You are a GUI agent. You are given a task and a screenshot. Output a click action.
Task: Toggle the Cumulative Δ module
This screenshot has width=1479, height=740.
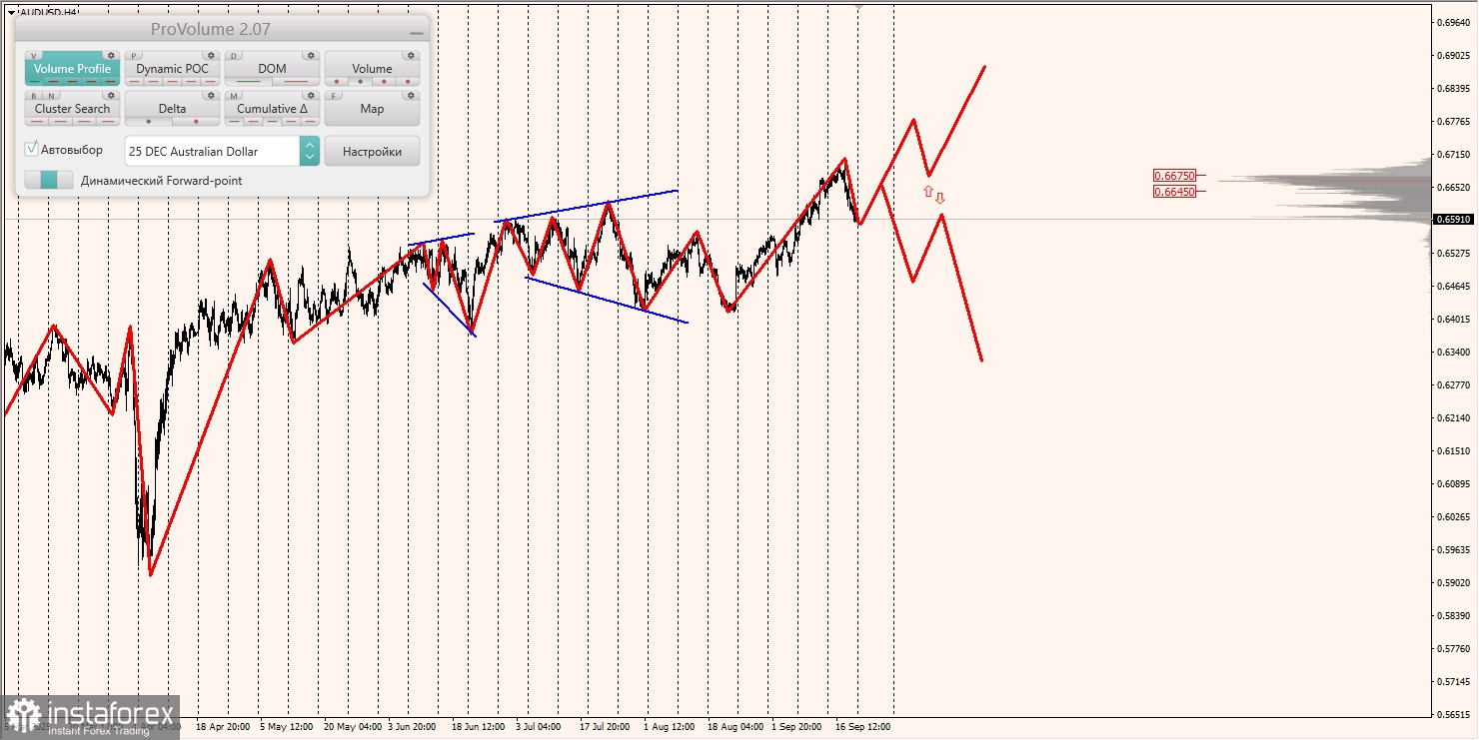click(x=272, y=109)
